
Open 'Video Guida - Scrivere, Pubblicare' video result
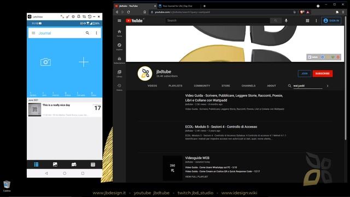tap(234, 98)
